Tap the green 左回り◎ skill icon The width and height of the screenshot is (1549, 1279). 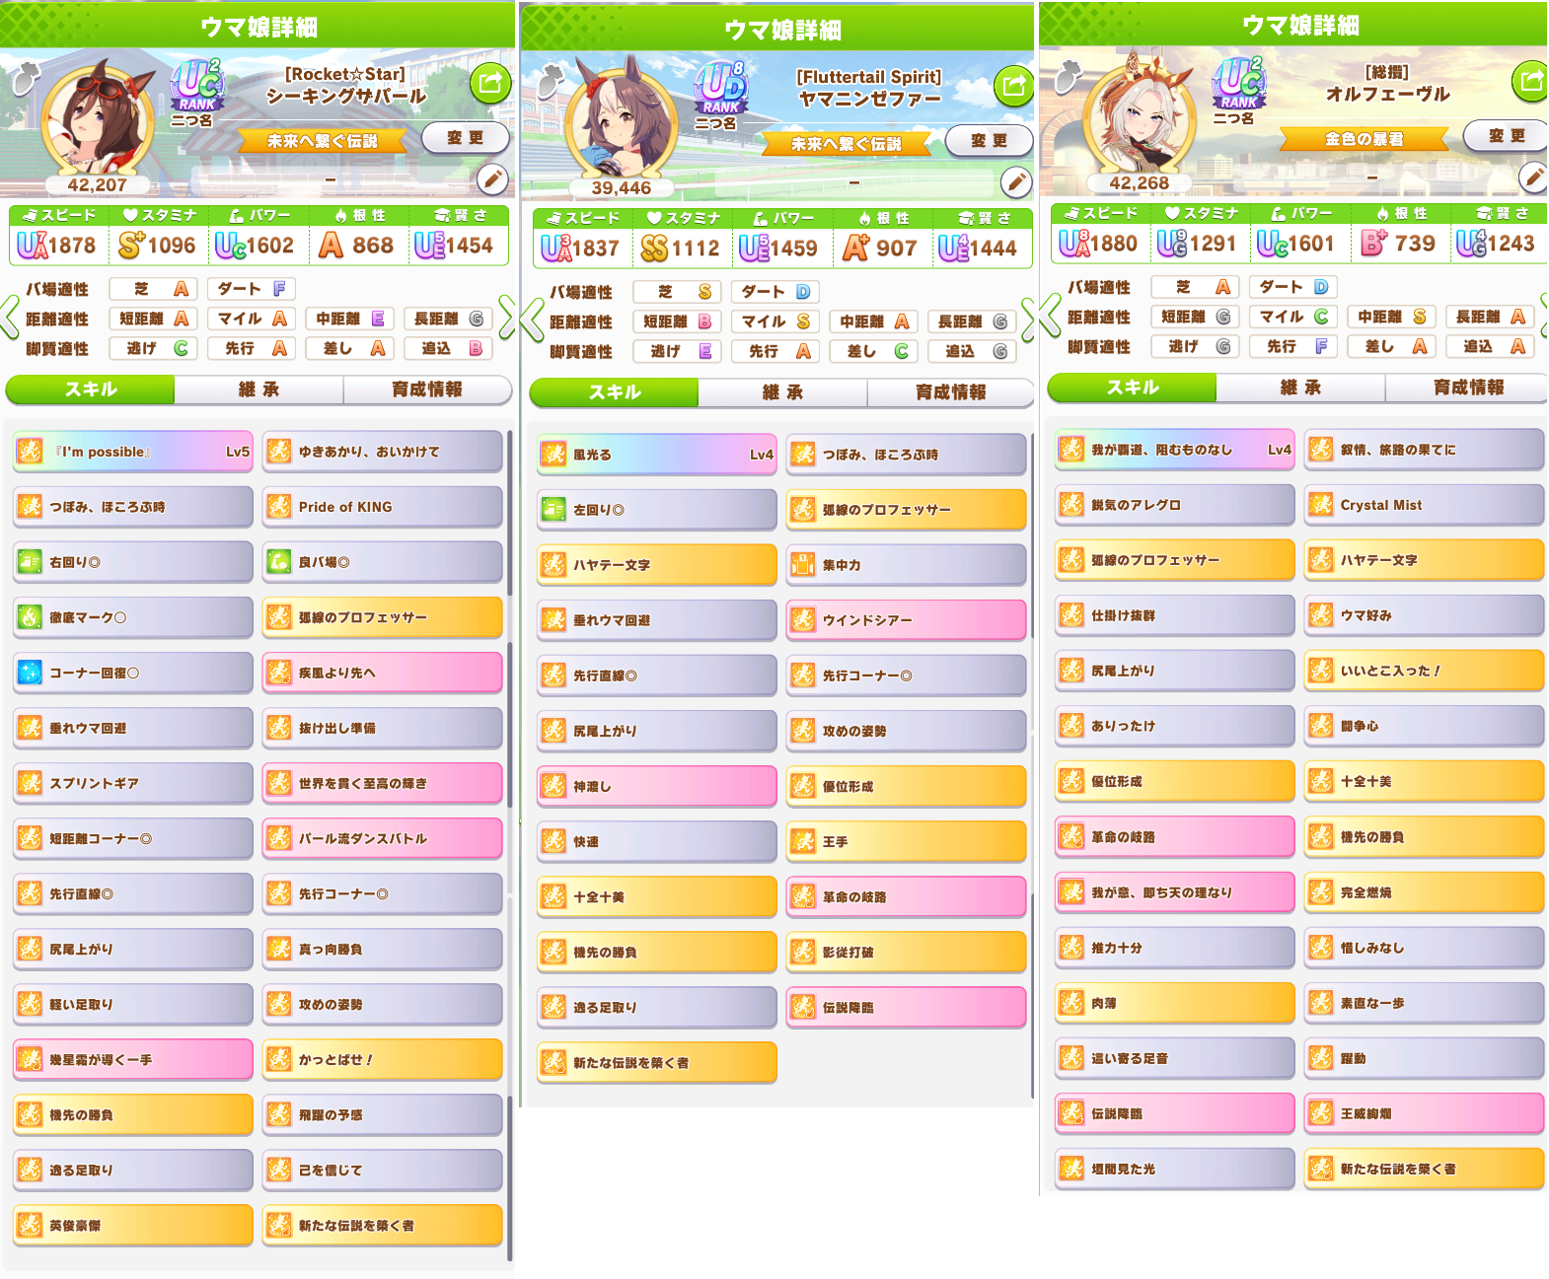(553, 510)
